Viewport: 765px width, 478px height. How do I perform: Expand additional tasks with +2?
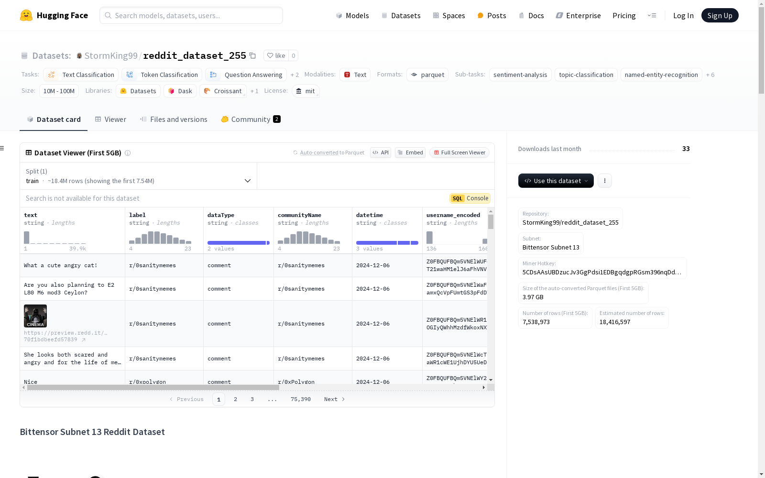[295, 75]
